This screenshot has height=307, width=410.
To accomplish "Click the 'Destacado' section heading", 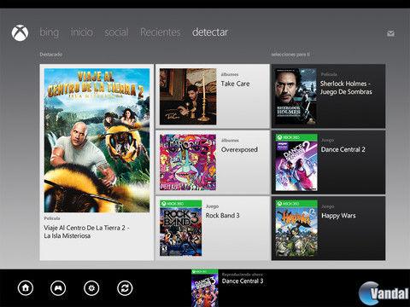I will pos(51,55).
